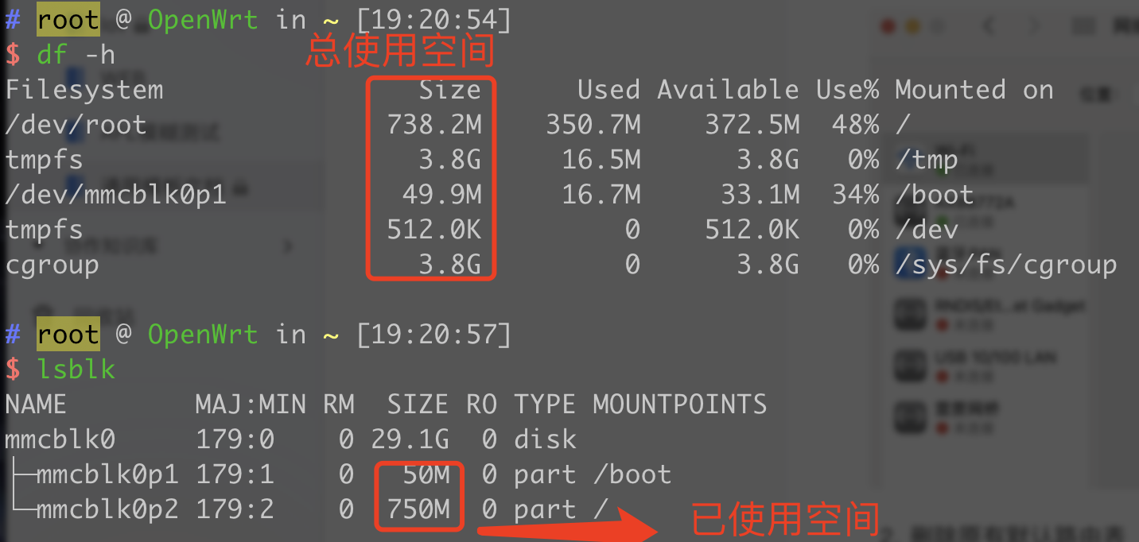Image resolution: width=1139 pixels, height=542 pixels.
Task: Click the 'df -h' command text
Action: pyautogui.click(x=76, y=55)
